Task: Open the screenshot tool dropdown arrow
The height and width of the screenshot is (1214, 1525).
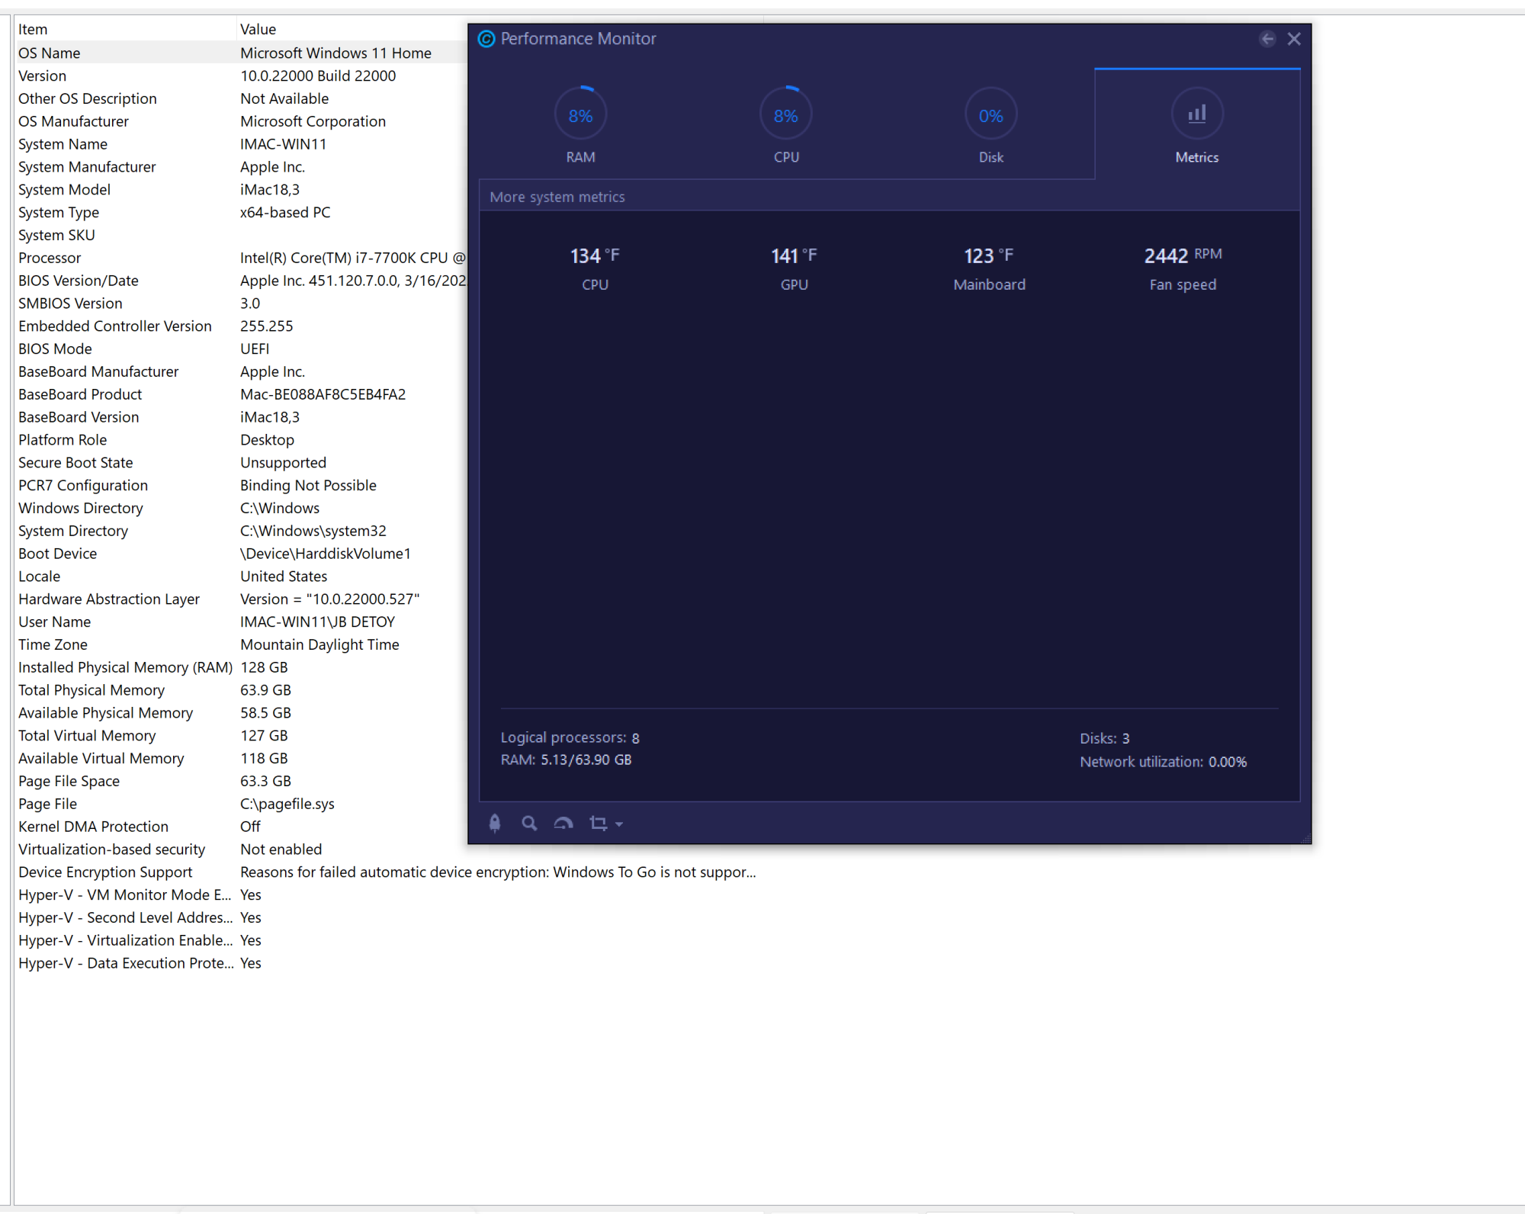Action: 619,824
